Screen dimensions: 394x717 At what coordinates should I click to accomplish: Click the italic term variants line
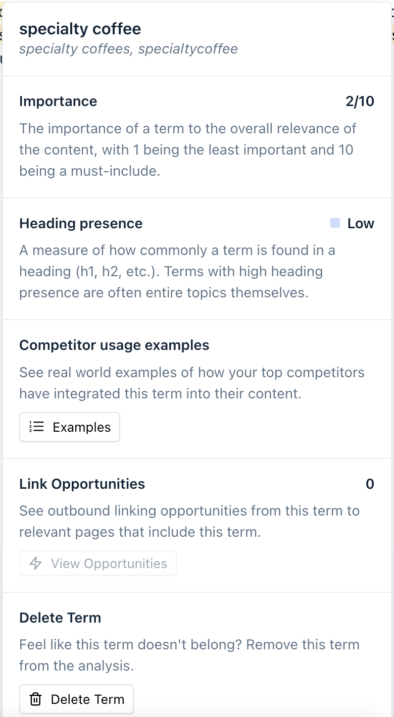[128, 49]
